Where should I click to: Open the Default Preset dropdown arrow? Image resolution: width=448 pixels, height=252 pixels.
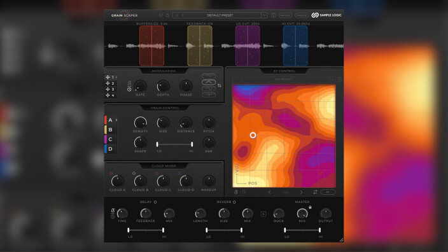click(x=265, y=15)
